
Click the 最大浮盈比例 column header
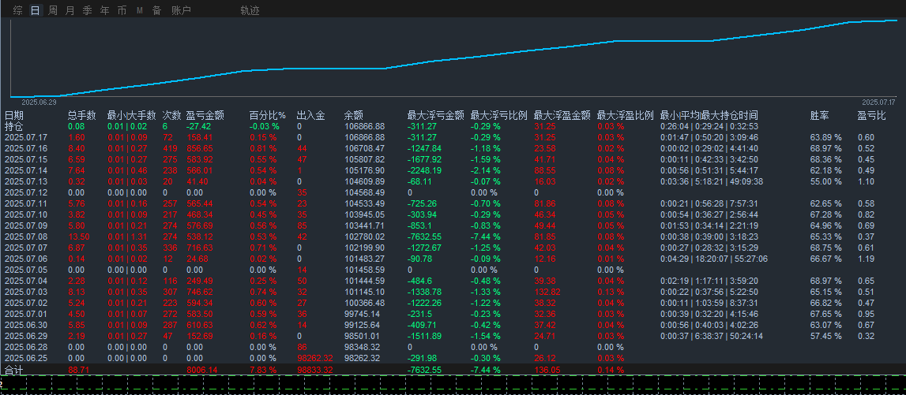click(x=625, y=115)
